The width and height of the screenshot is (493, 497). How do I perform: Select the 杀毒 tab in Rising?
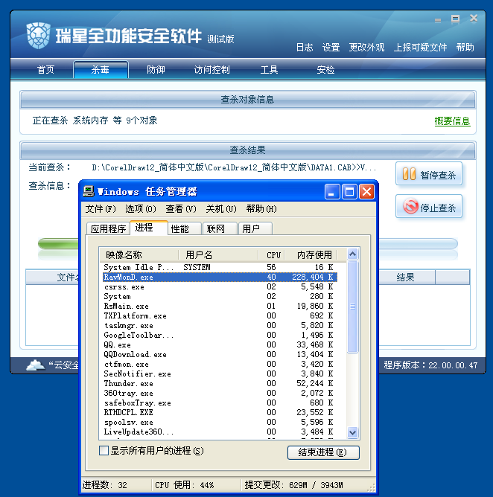tap(101, 69)
